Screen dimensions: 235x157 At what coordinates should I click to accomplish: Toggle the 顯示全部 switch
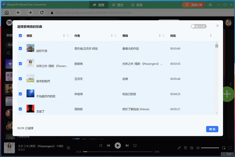(x=198, y=26)
